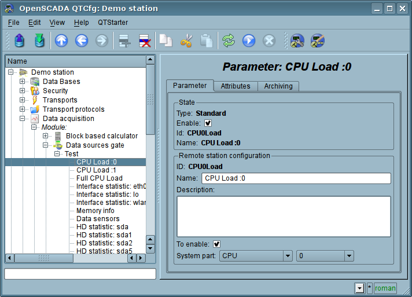Expand the Transport protocols node

(23, 109)
